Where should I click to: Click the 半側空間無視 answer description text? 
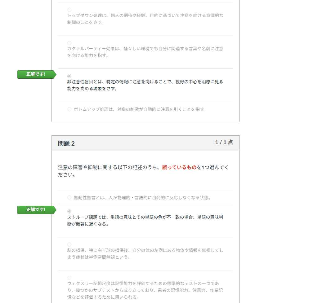(145, 253)
